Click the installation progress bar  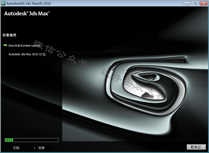click(x=32, y=140)
